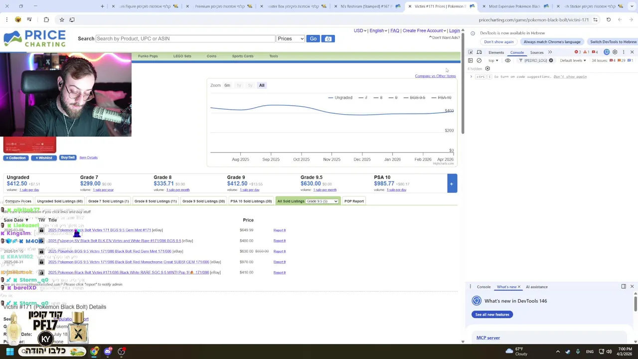Open the top JavaScript context dropdown
The height and width of the screenshot is (359, 638).
pos(493,60)
